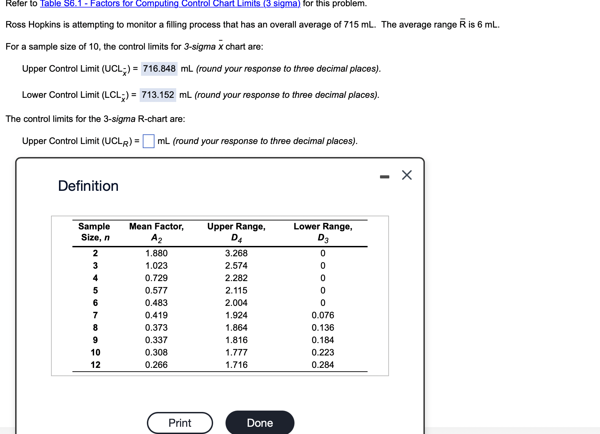Viewport: 600px width, 434px height.
Task: Click the empty UCL_R answer box
Action: click(148, 141)
